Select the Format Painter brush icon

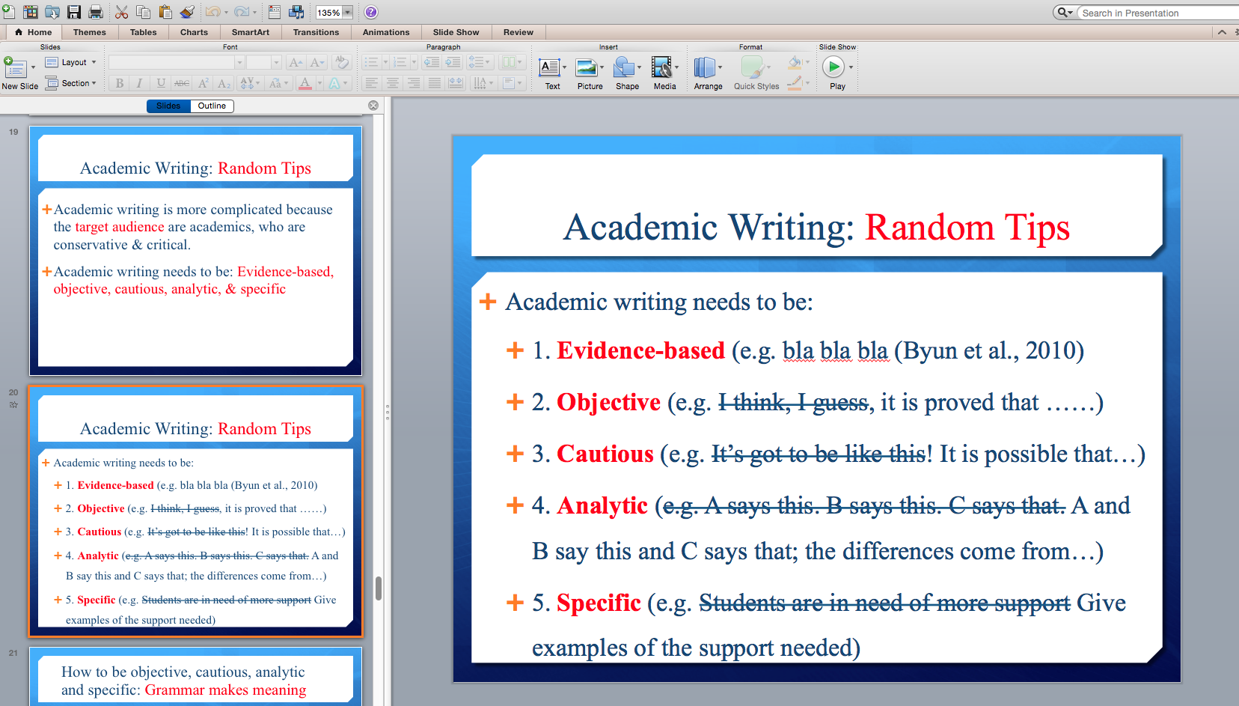[x=188, y=12]
